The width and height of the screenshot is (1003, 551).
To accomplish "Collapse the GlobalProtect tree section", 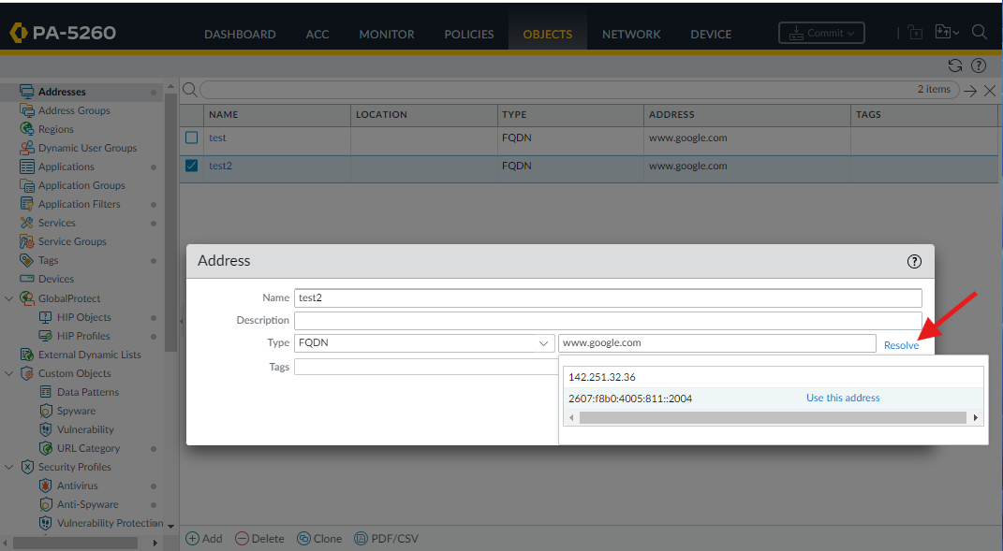I will [x=9, y=297].
